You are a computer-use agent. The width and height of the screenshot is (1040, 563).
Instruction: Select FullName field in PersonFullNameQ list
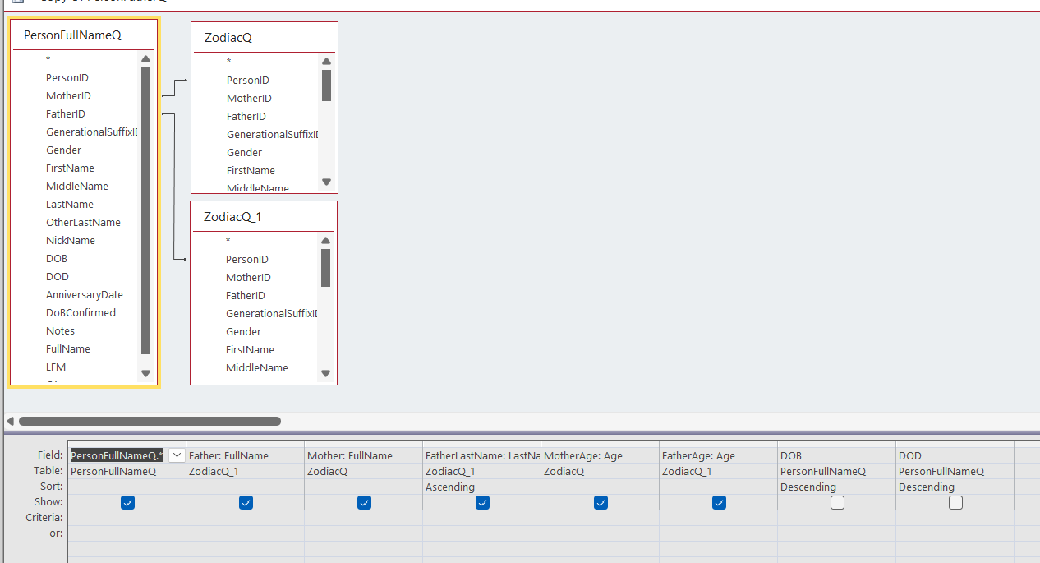(x=68, y=349)
